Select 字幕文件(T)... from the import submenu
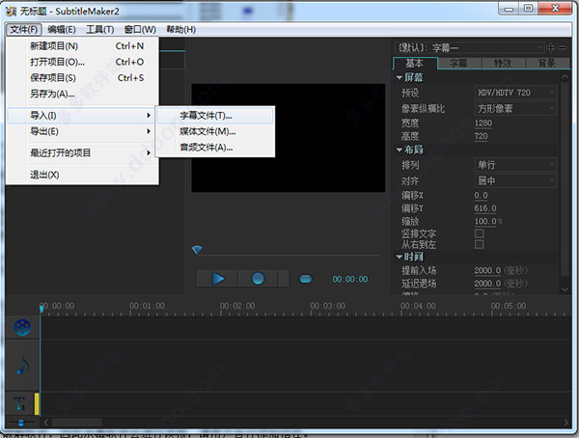The height and width of the screenshot is (438, 579). (215, 116)
